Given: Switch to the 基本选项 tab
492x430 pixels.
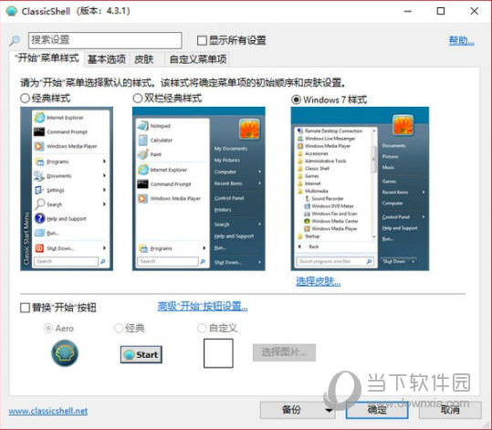Looking at the screenshot, I should tap(107, 59).
